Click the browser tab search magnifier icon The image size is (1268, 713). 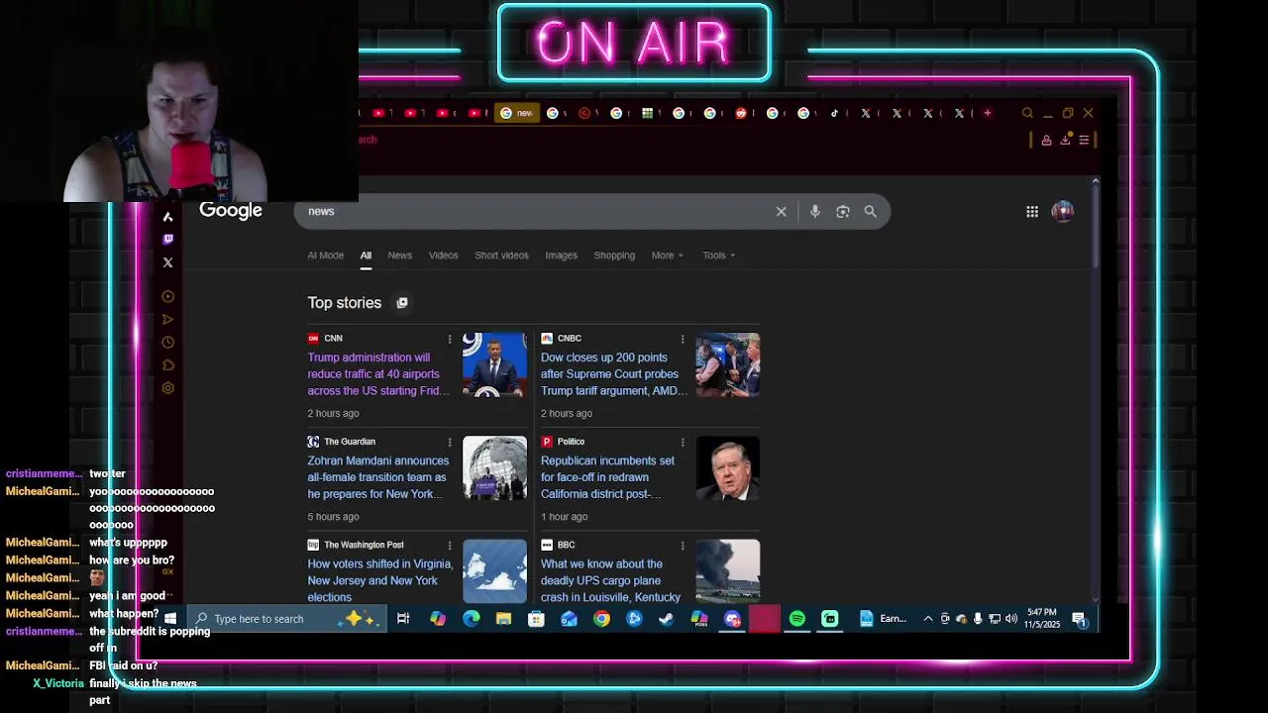[1027, 113]
